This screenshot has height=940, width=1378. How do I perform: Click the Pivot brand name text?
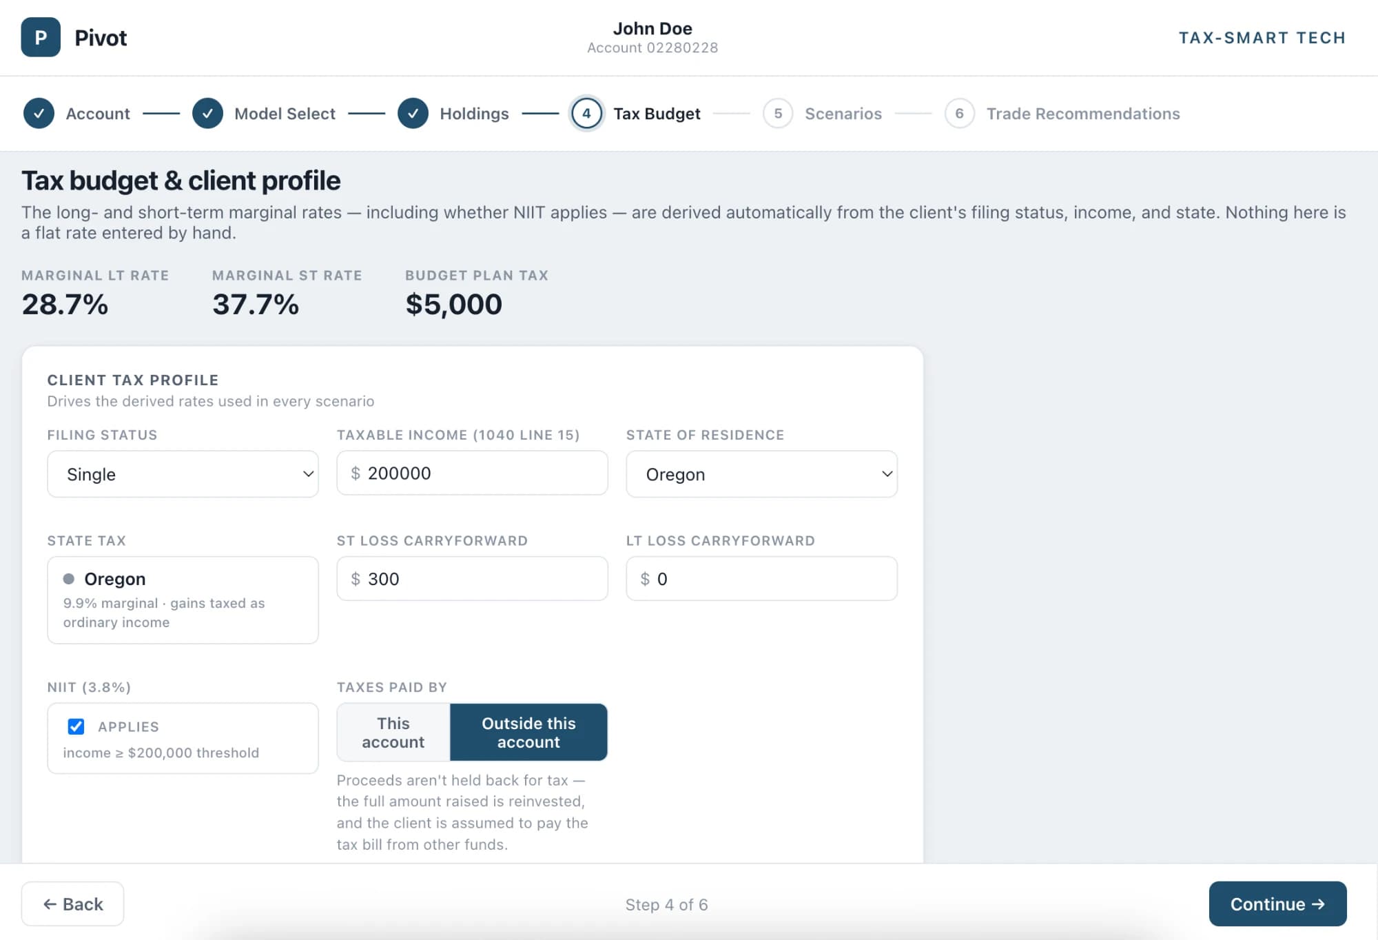[x=101, y=38]
